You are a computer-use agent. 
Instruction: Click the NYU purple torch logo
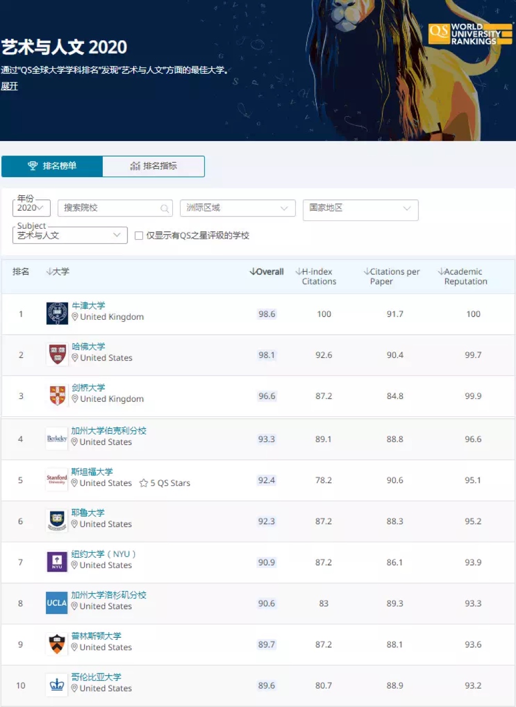coord(57,562)
